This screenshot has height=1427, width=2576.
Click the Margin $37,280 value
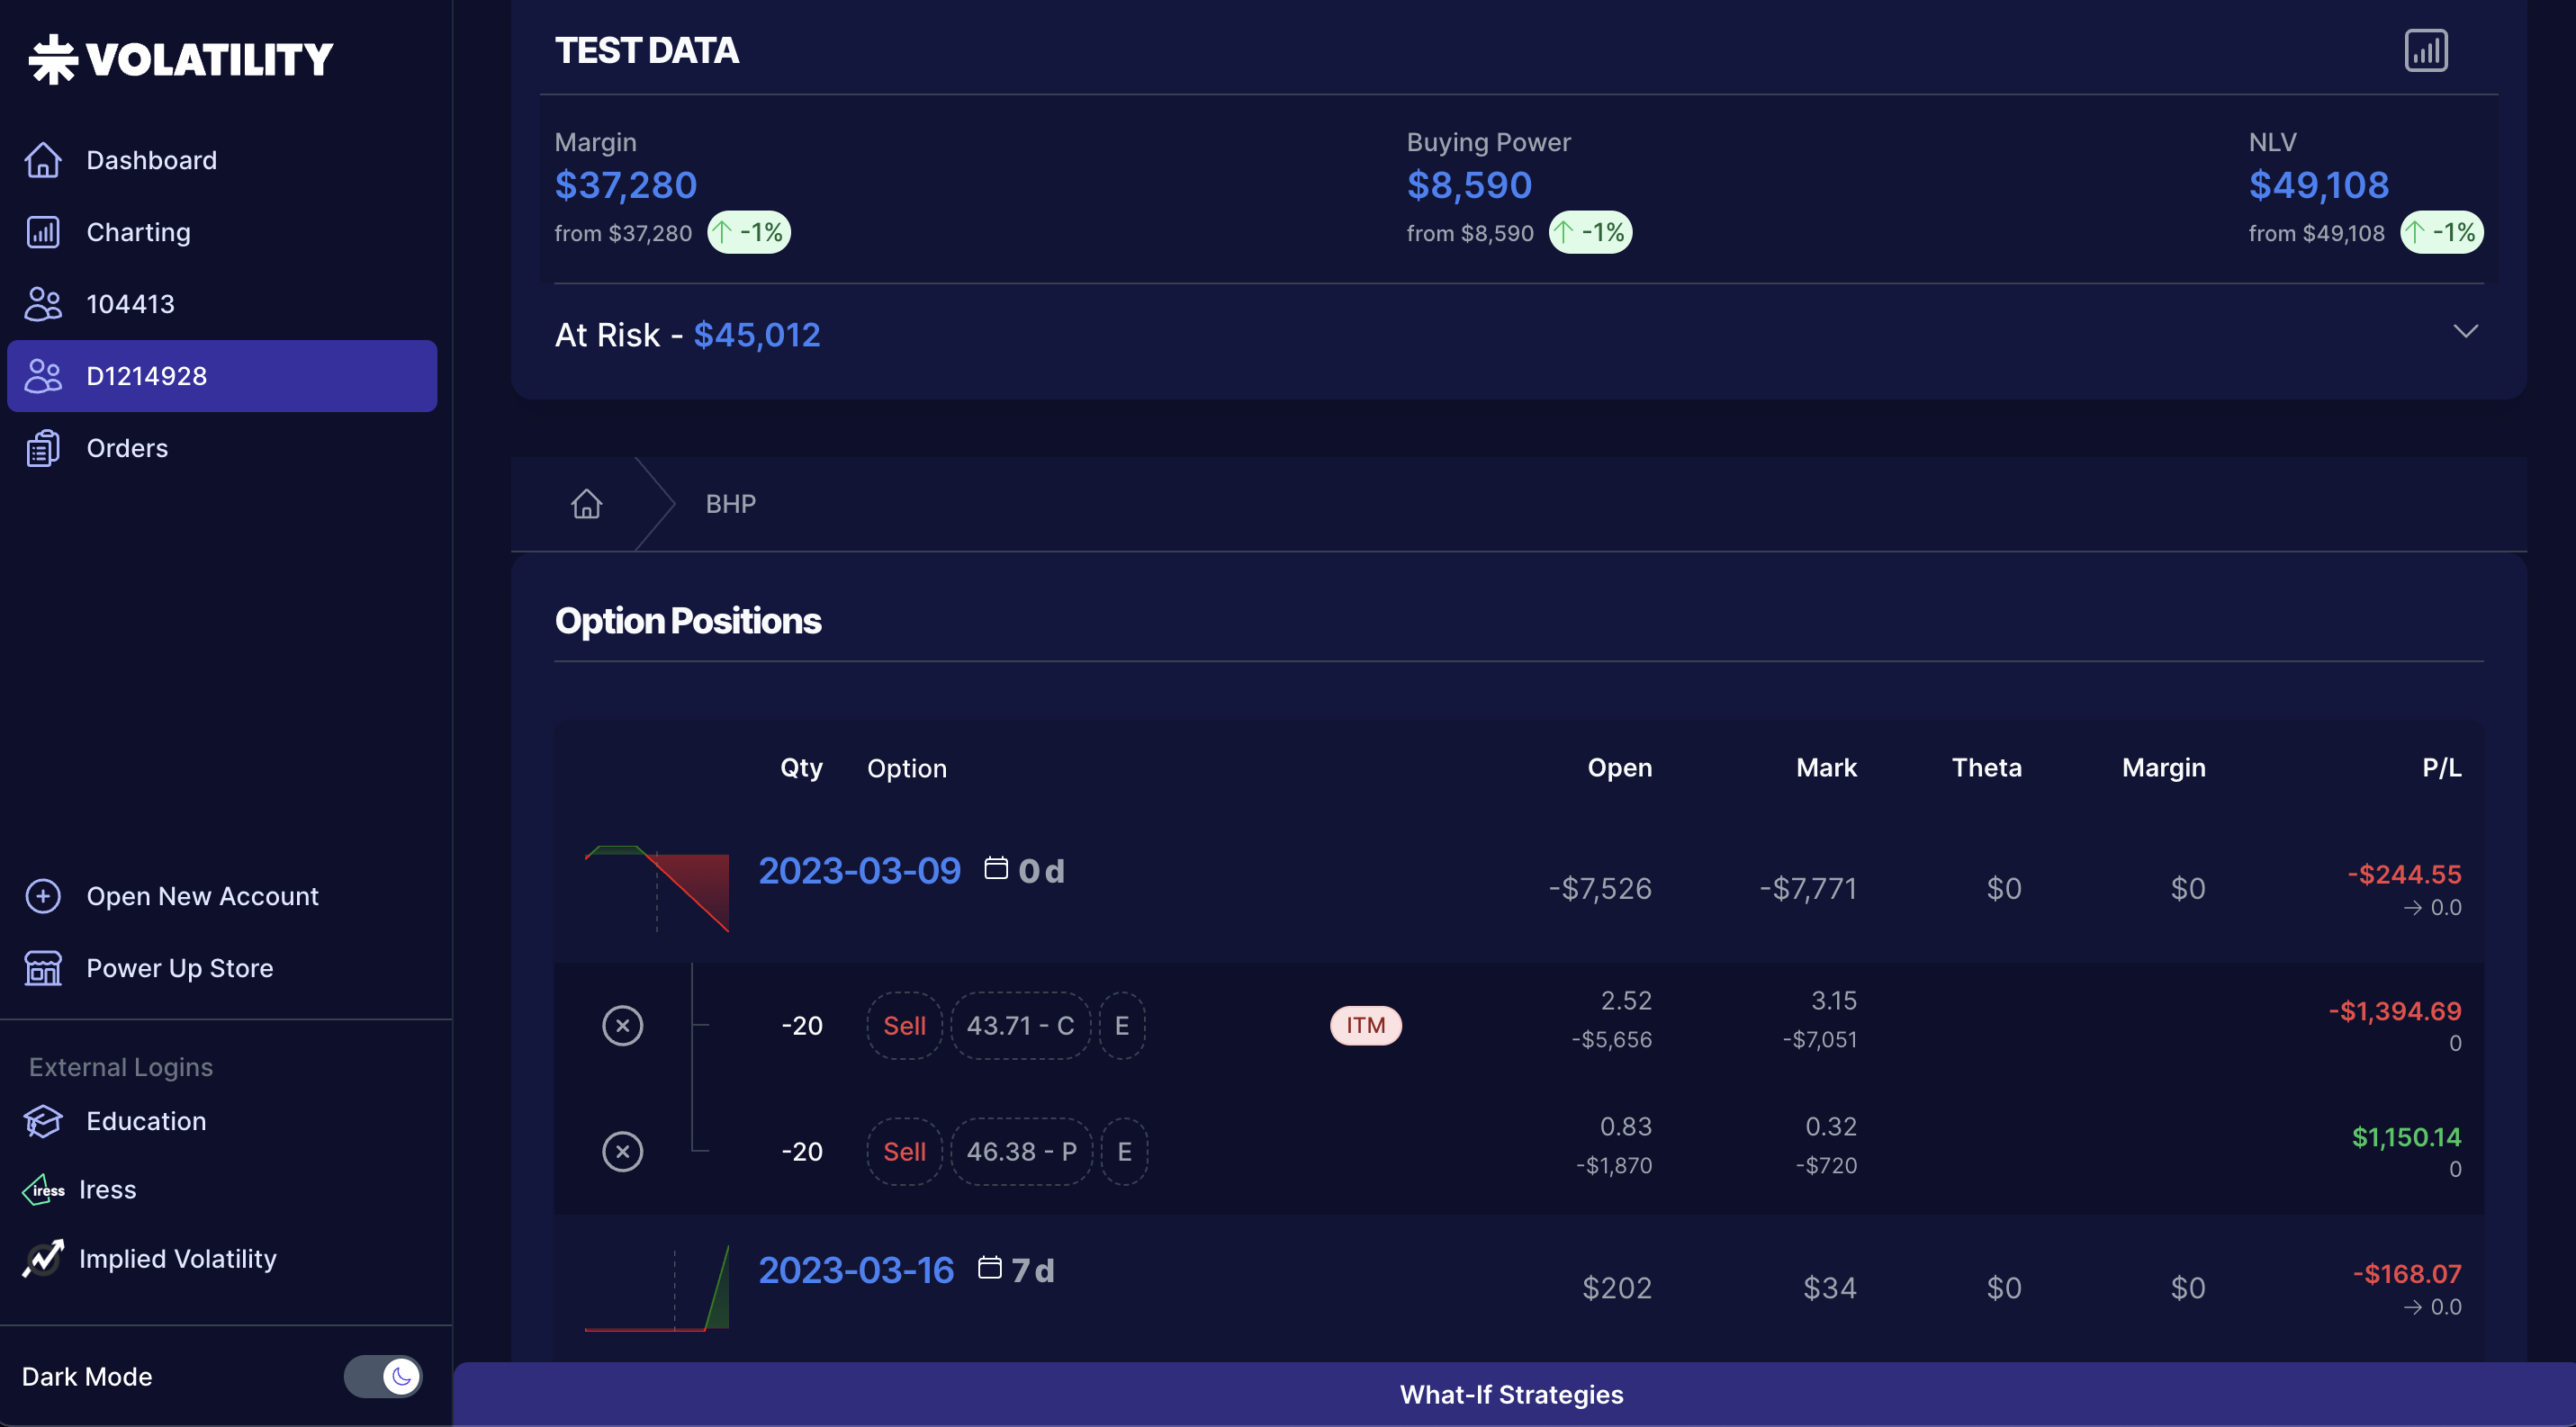[626, 184]
